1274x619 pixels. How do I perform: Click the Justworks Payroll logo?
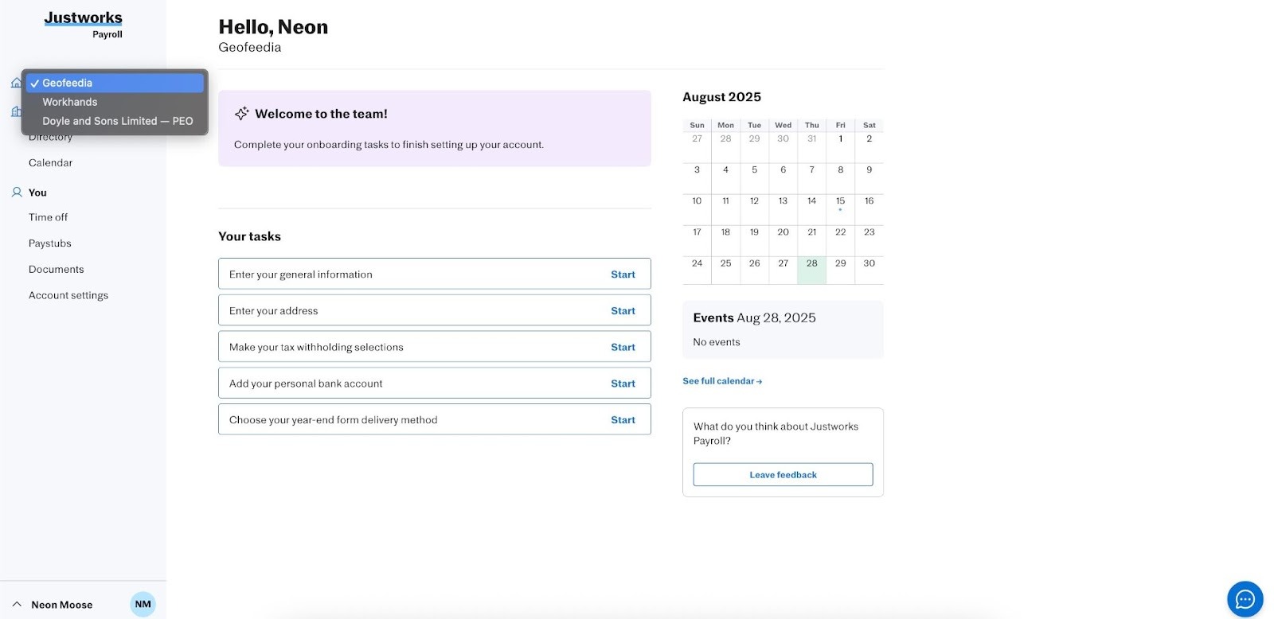click(84, 23)
